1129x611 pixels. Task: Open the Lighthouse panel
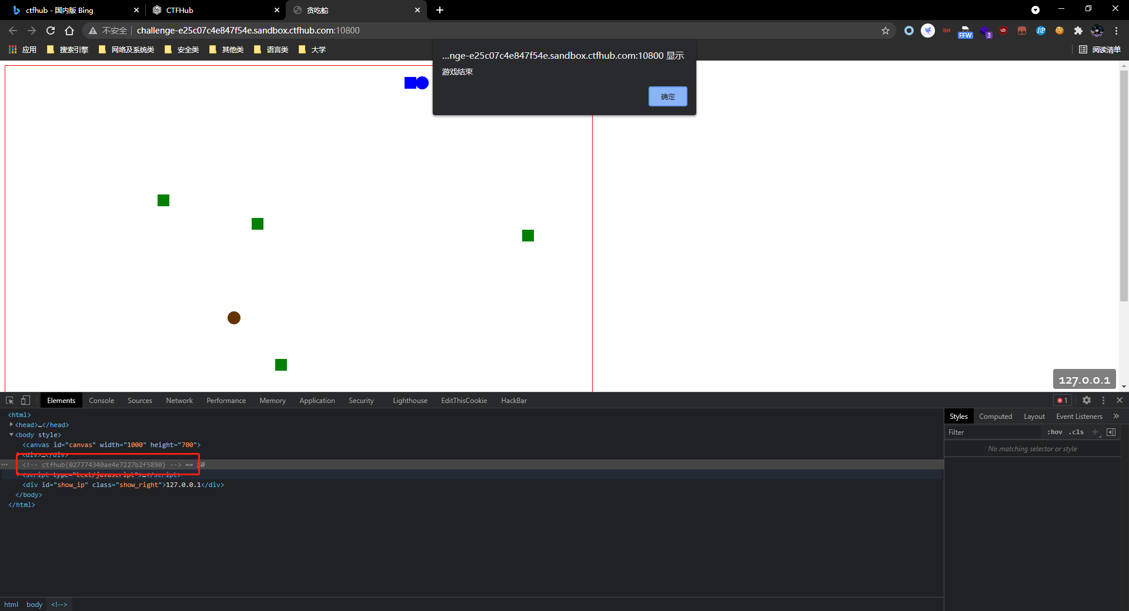[410, 401]
